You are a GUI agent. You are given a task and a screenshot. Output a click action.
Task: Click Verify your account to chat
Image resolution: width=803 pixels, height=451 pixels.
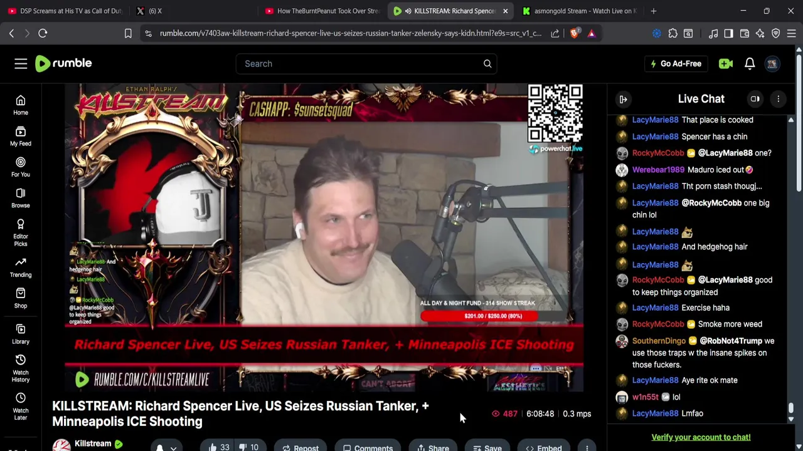point(701,437)
